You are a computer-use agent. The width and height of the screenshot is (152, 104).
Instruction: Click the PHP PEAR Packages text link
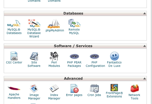[74, 64]
